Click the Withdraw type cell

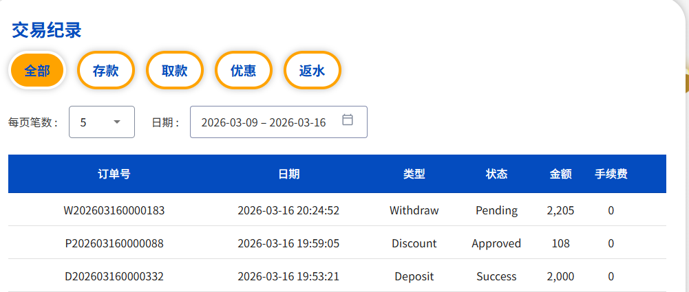(414, 210)
